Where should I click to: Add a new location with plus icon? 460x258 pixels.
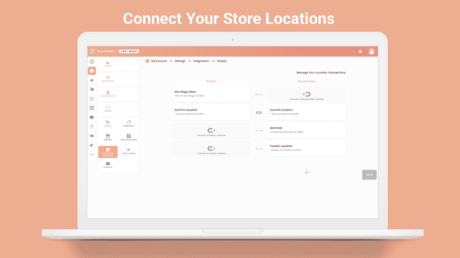pos(307,173)
